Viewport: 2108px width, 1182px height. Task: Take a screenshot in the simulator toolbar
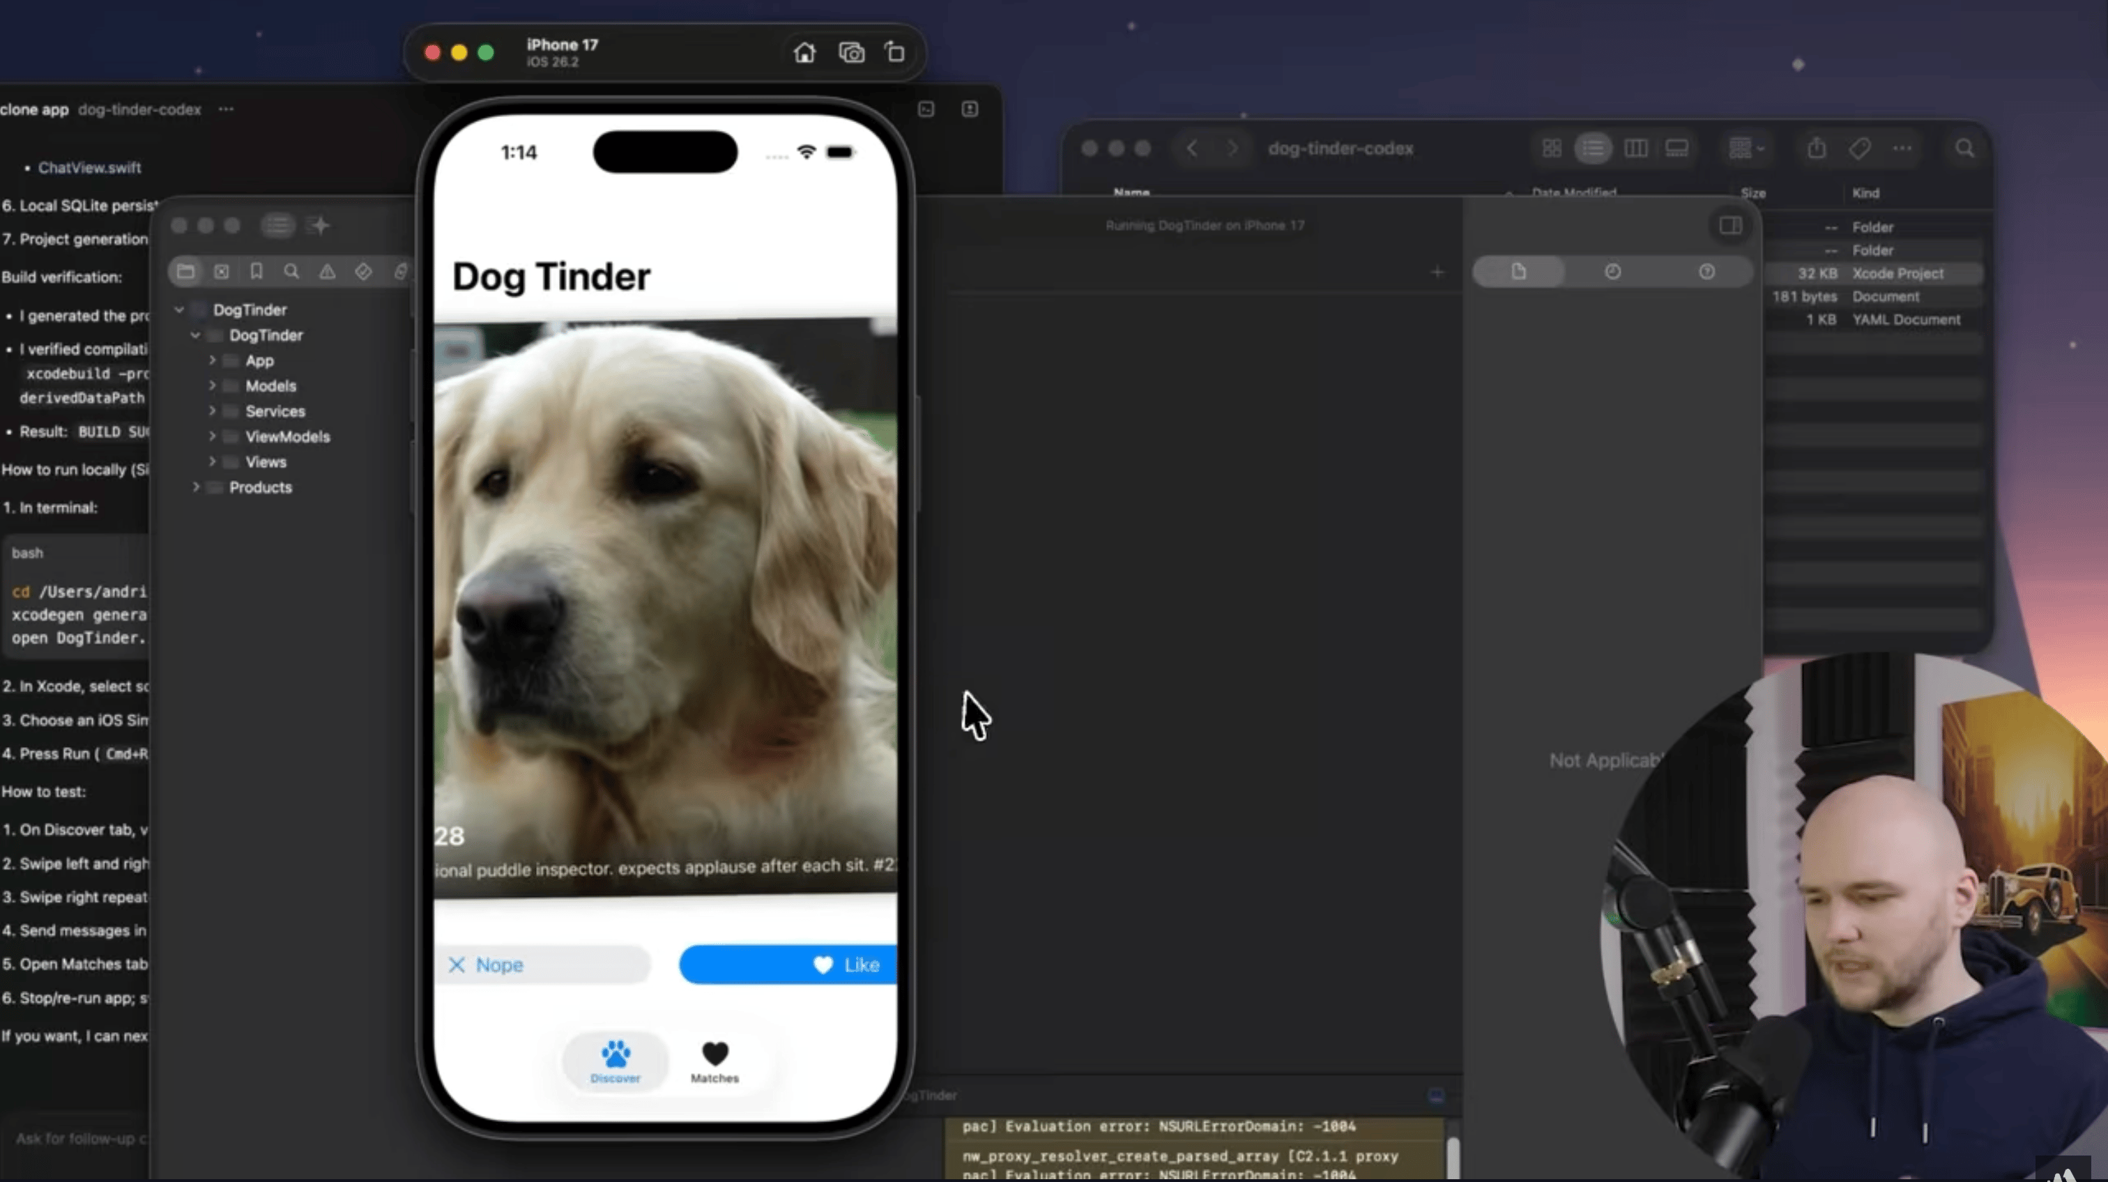coord(852,52)
